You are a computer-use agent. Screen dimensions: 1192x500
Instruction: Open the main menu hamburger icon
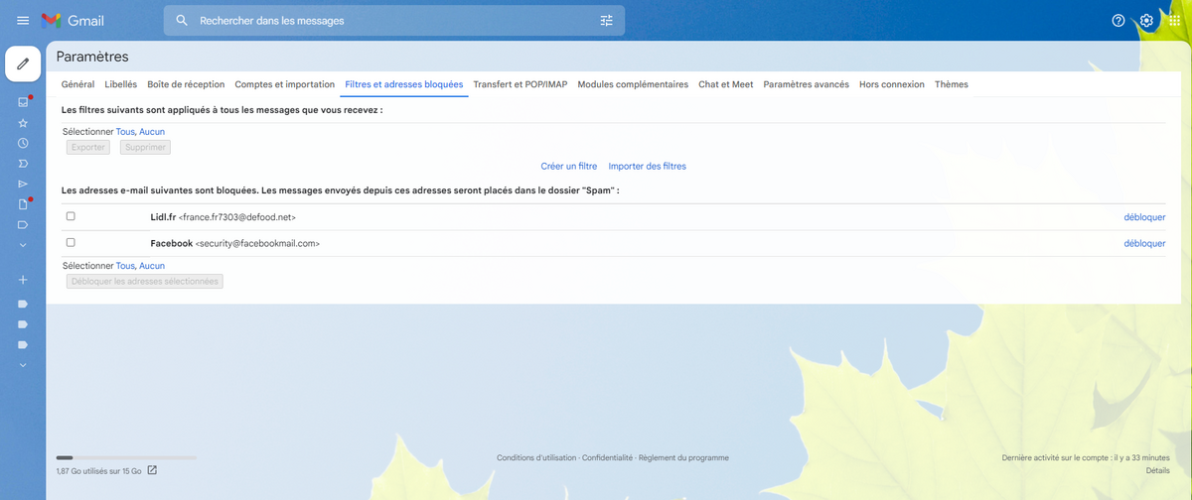pos(23,20)
